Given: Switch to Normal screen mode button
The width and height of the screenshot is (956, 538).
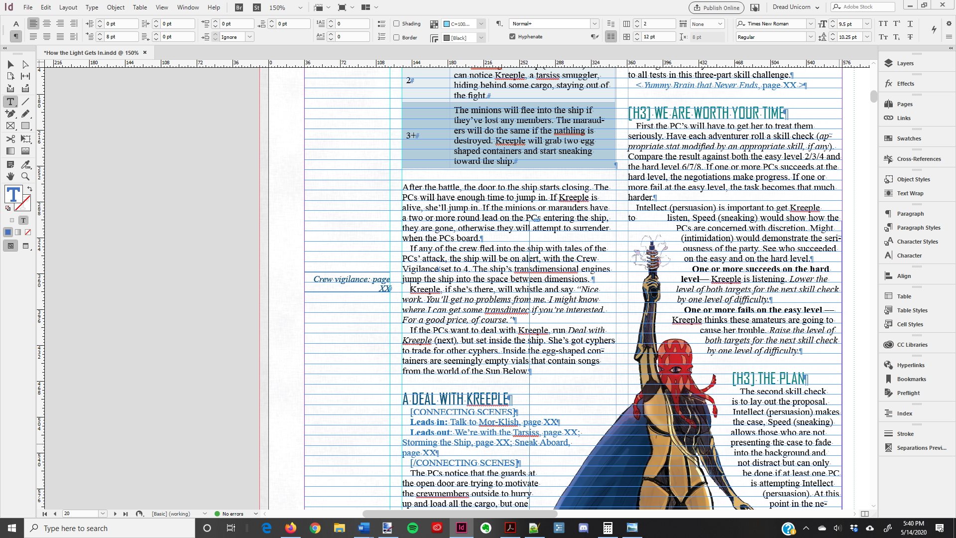Looking at the screenshot, I should click(x=10, y=246).
